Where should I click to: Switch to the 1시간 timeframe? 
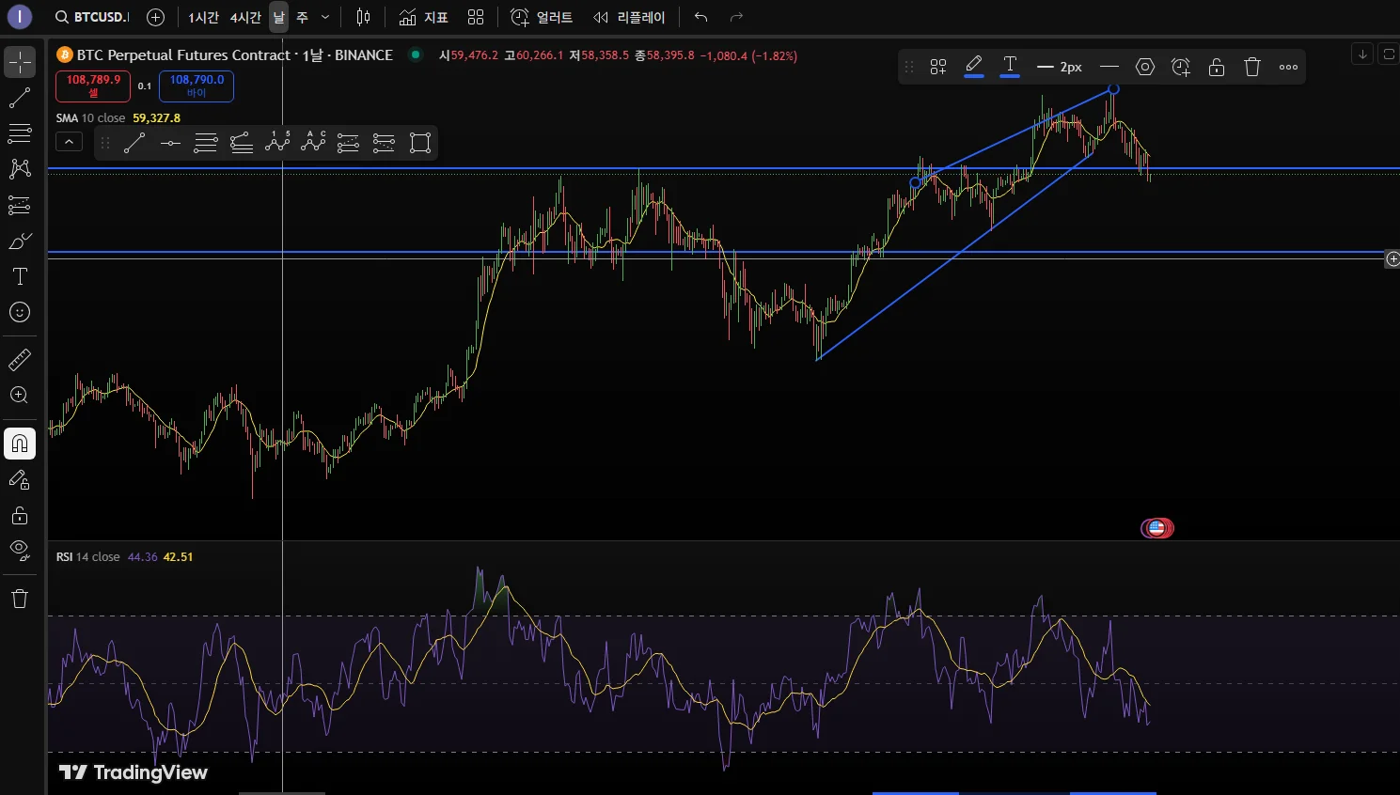coord(203,17)
